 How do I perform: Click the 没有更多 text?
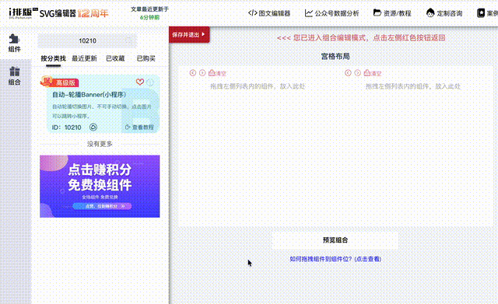[100, 144]
